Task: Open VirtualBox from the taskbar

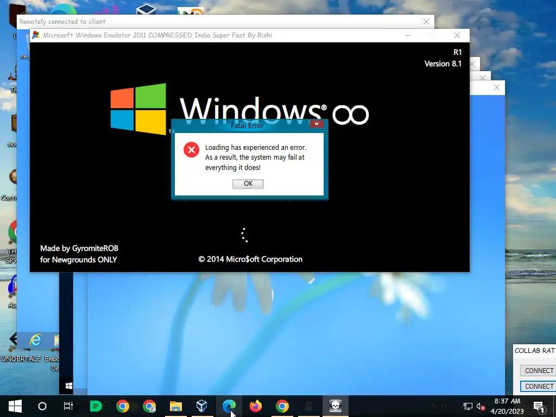Action: pyautogui.click(x=202, y=406)
